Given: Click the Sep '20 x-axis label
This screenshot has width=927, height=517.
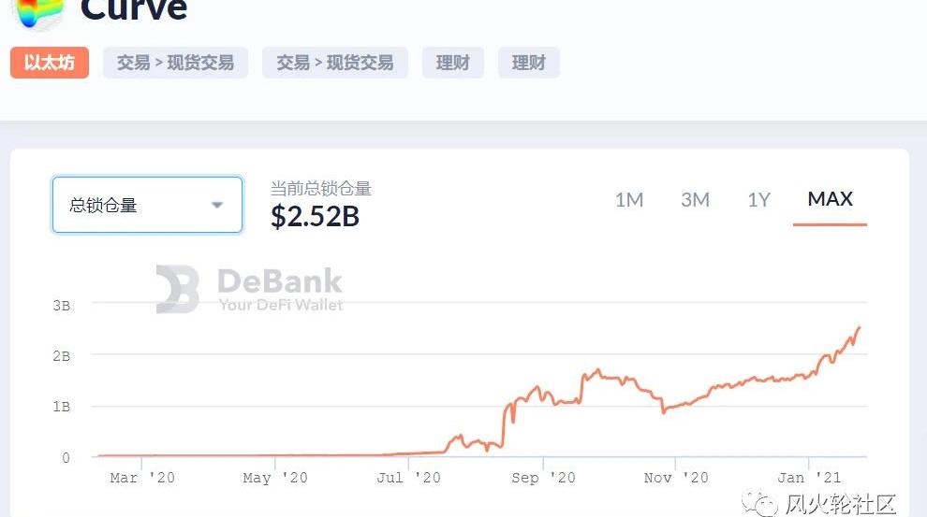Looking at the screenshot, I should (x=543, y=478).
